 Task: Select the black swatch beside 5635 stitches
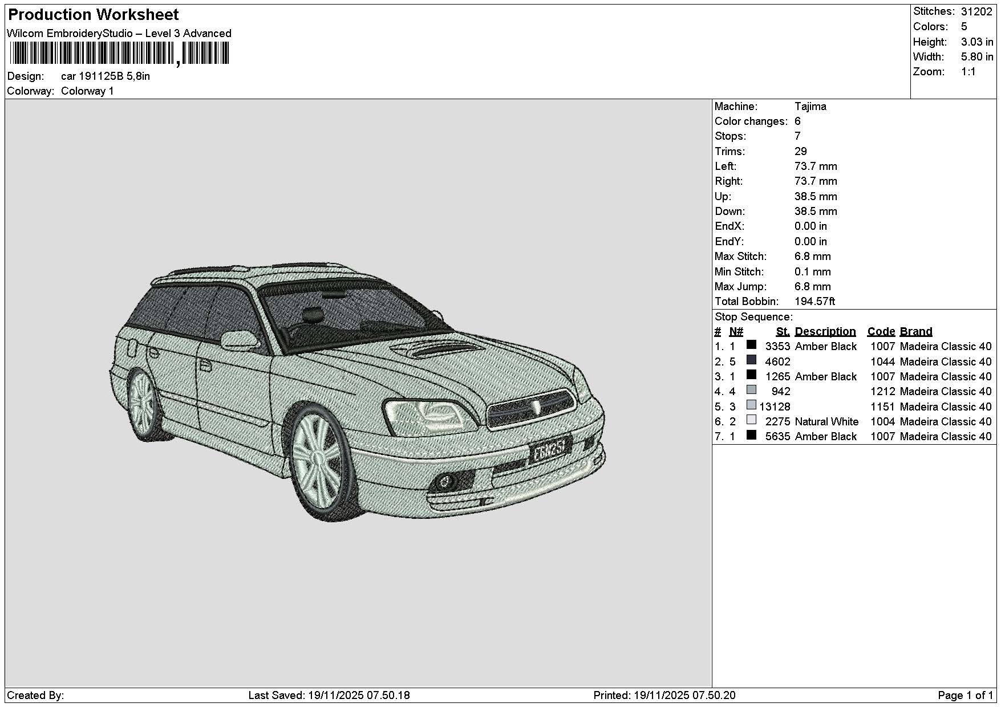[751, 435]
